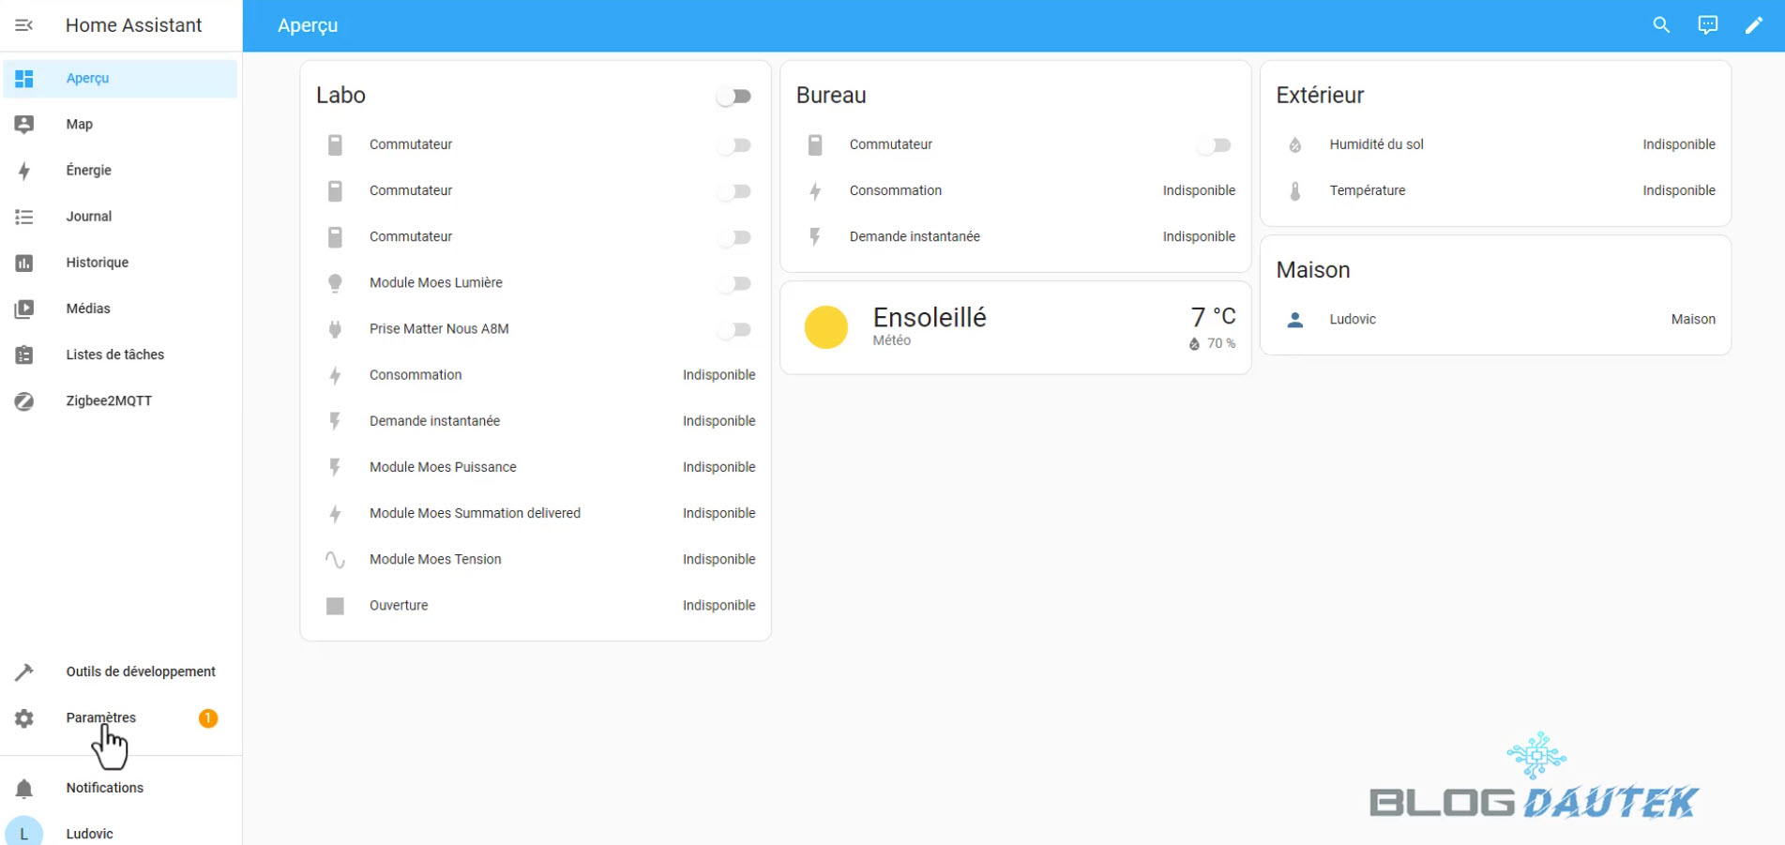Toggle the Bureau Commutateur switch

click(1215, 145)
